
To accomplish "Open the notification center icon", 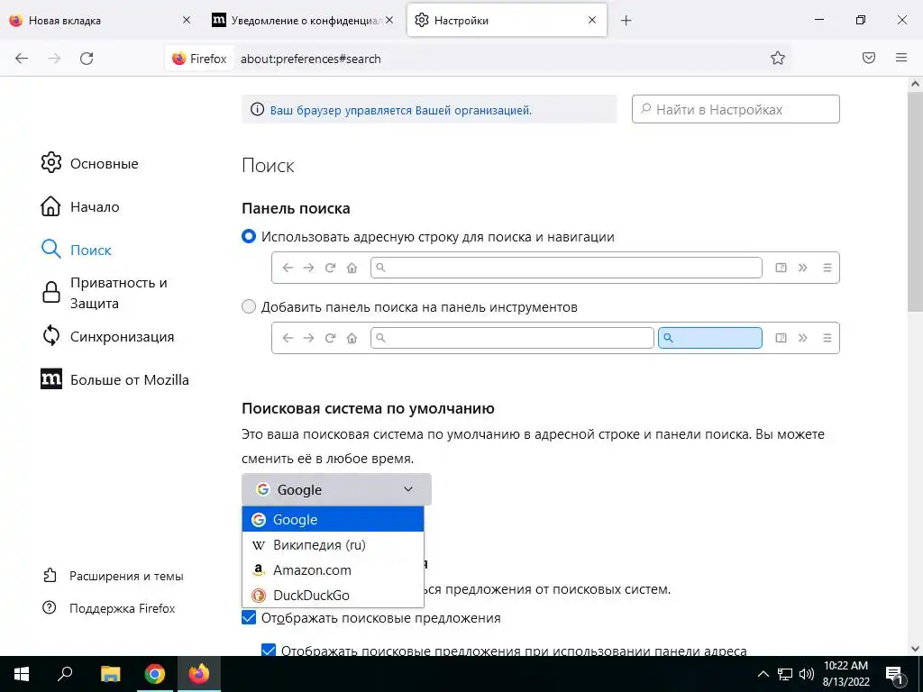I will tap(894, 674).
